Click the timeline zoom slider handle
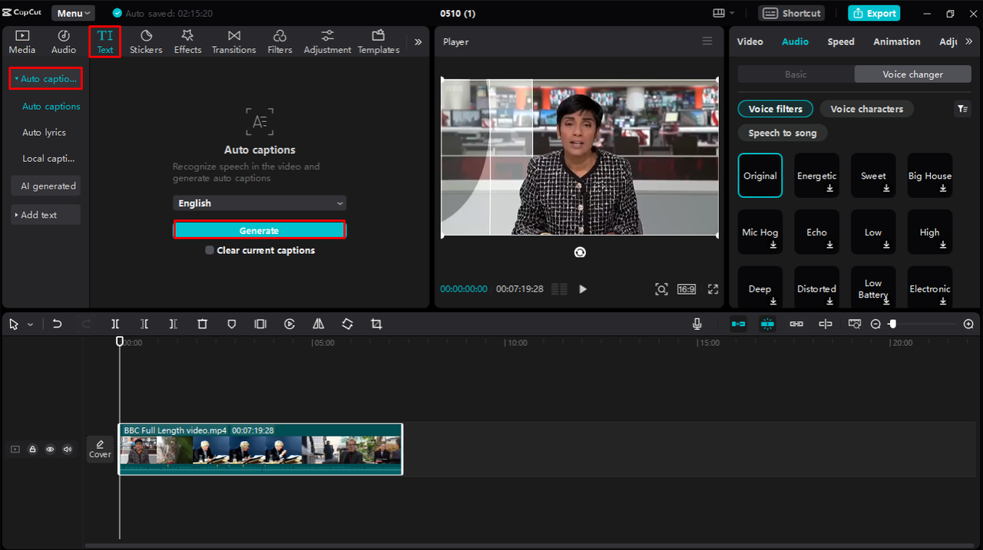The image size is (983, 550). 892,324
